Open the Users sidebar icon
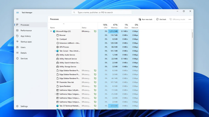The height and width of the screenshot is (117, 209). (17, 47)
